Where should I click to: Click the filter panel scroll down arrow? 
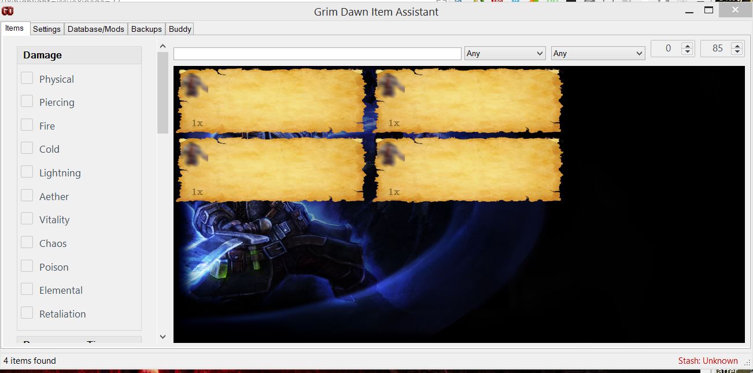click(x=163, y=337)
